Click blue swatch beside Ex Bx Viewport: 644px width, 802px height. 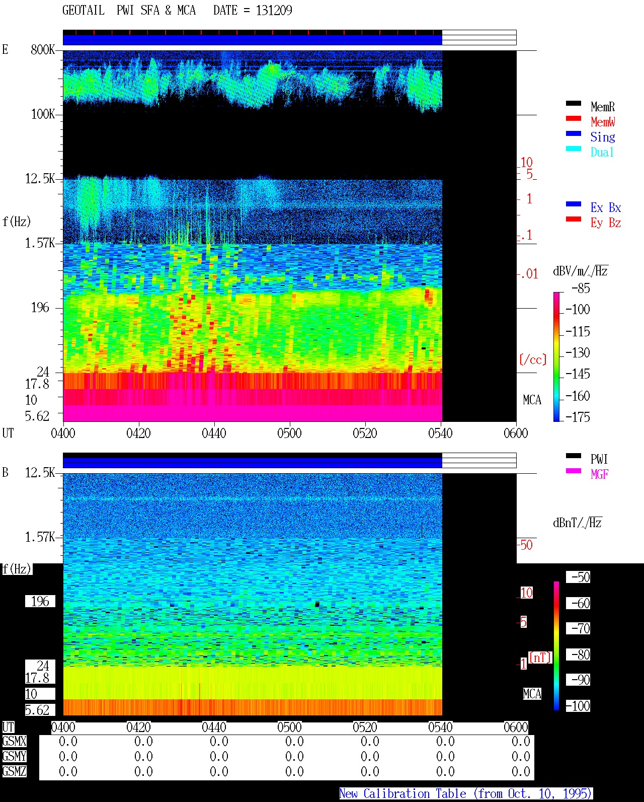[574, 204]
